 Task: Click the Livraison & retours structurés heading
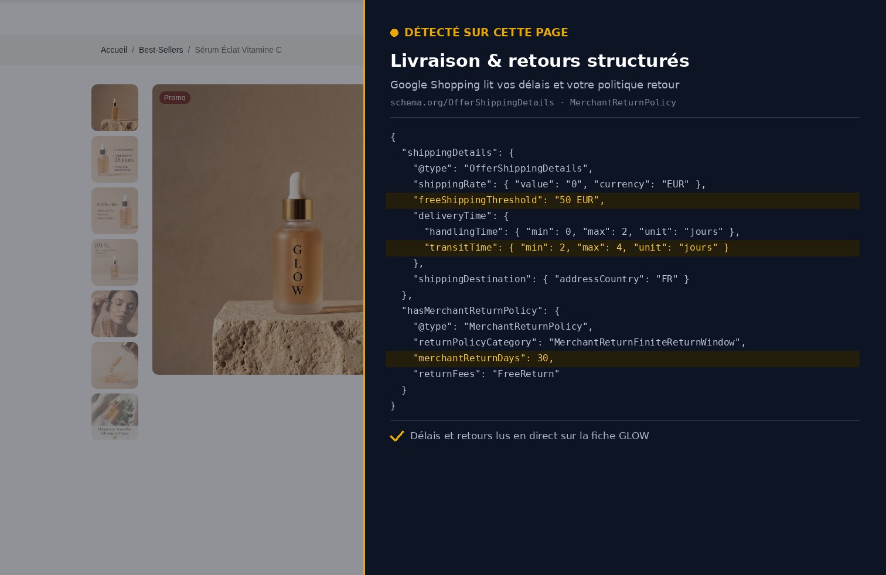(540, 61)
